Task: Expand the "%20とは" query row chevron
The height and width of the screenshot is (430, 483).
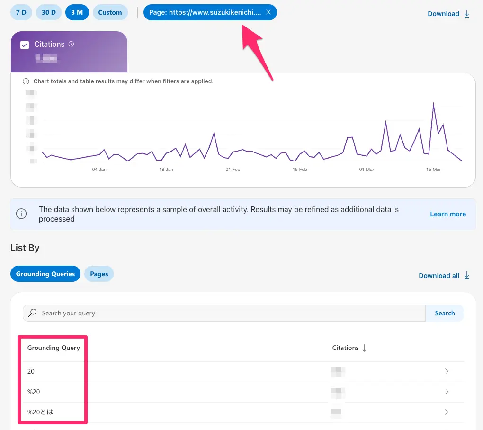Action: pos(447,412)
